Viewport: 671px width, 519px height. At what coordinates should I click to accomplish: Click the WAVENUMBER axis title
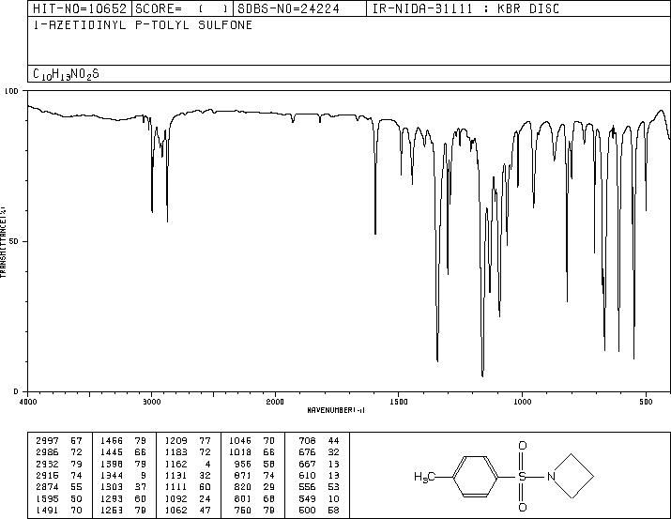336,410
